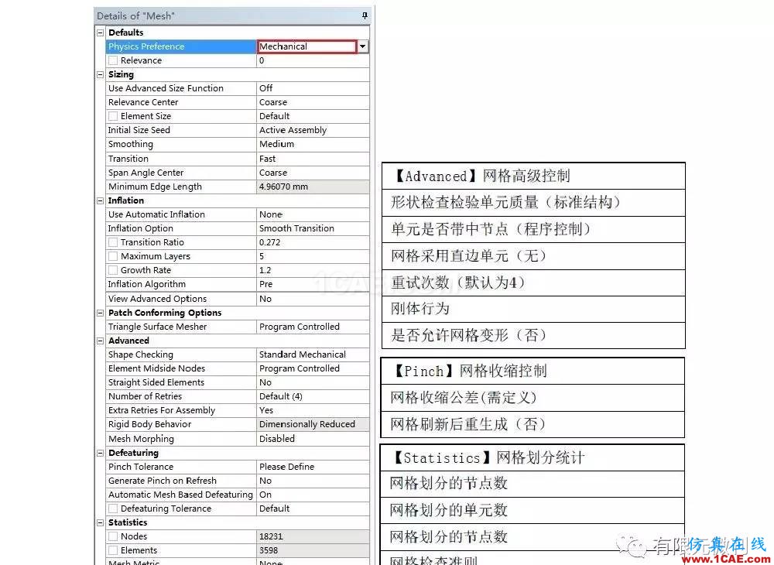Click Nodes value 18231
The height and width of the screenshot is (565, 774).
(x=313, y=536)
